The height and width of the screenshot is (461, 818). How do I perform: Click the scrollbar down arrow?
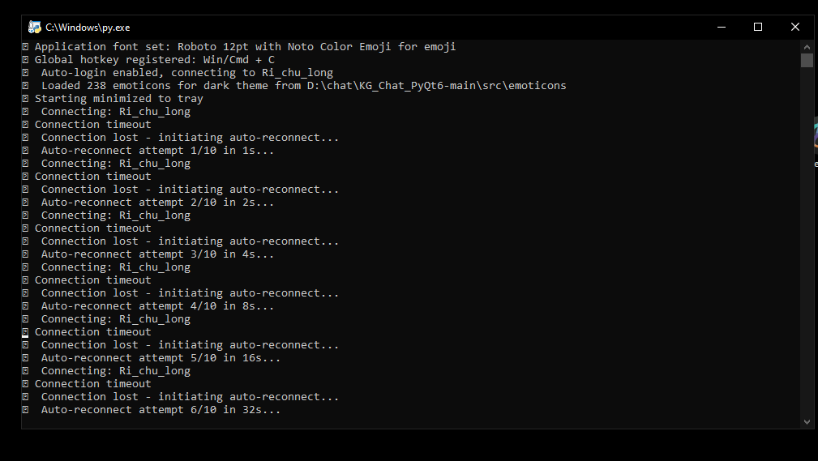(807, 422)
